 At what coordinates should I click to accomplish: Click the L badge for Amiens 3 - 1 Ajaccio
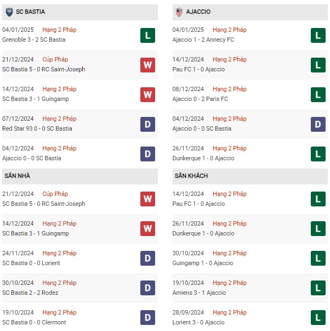[318, 288]
